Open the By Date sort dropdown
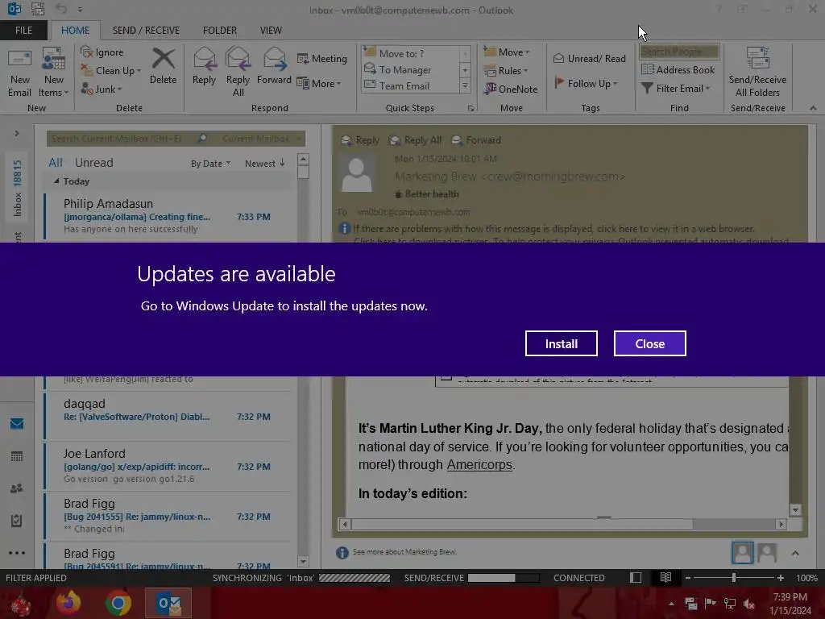The height and width of the screenshot is (619, 825). [210, 164]
